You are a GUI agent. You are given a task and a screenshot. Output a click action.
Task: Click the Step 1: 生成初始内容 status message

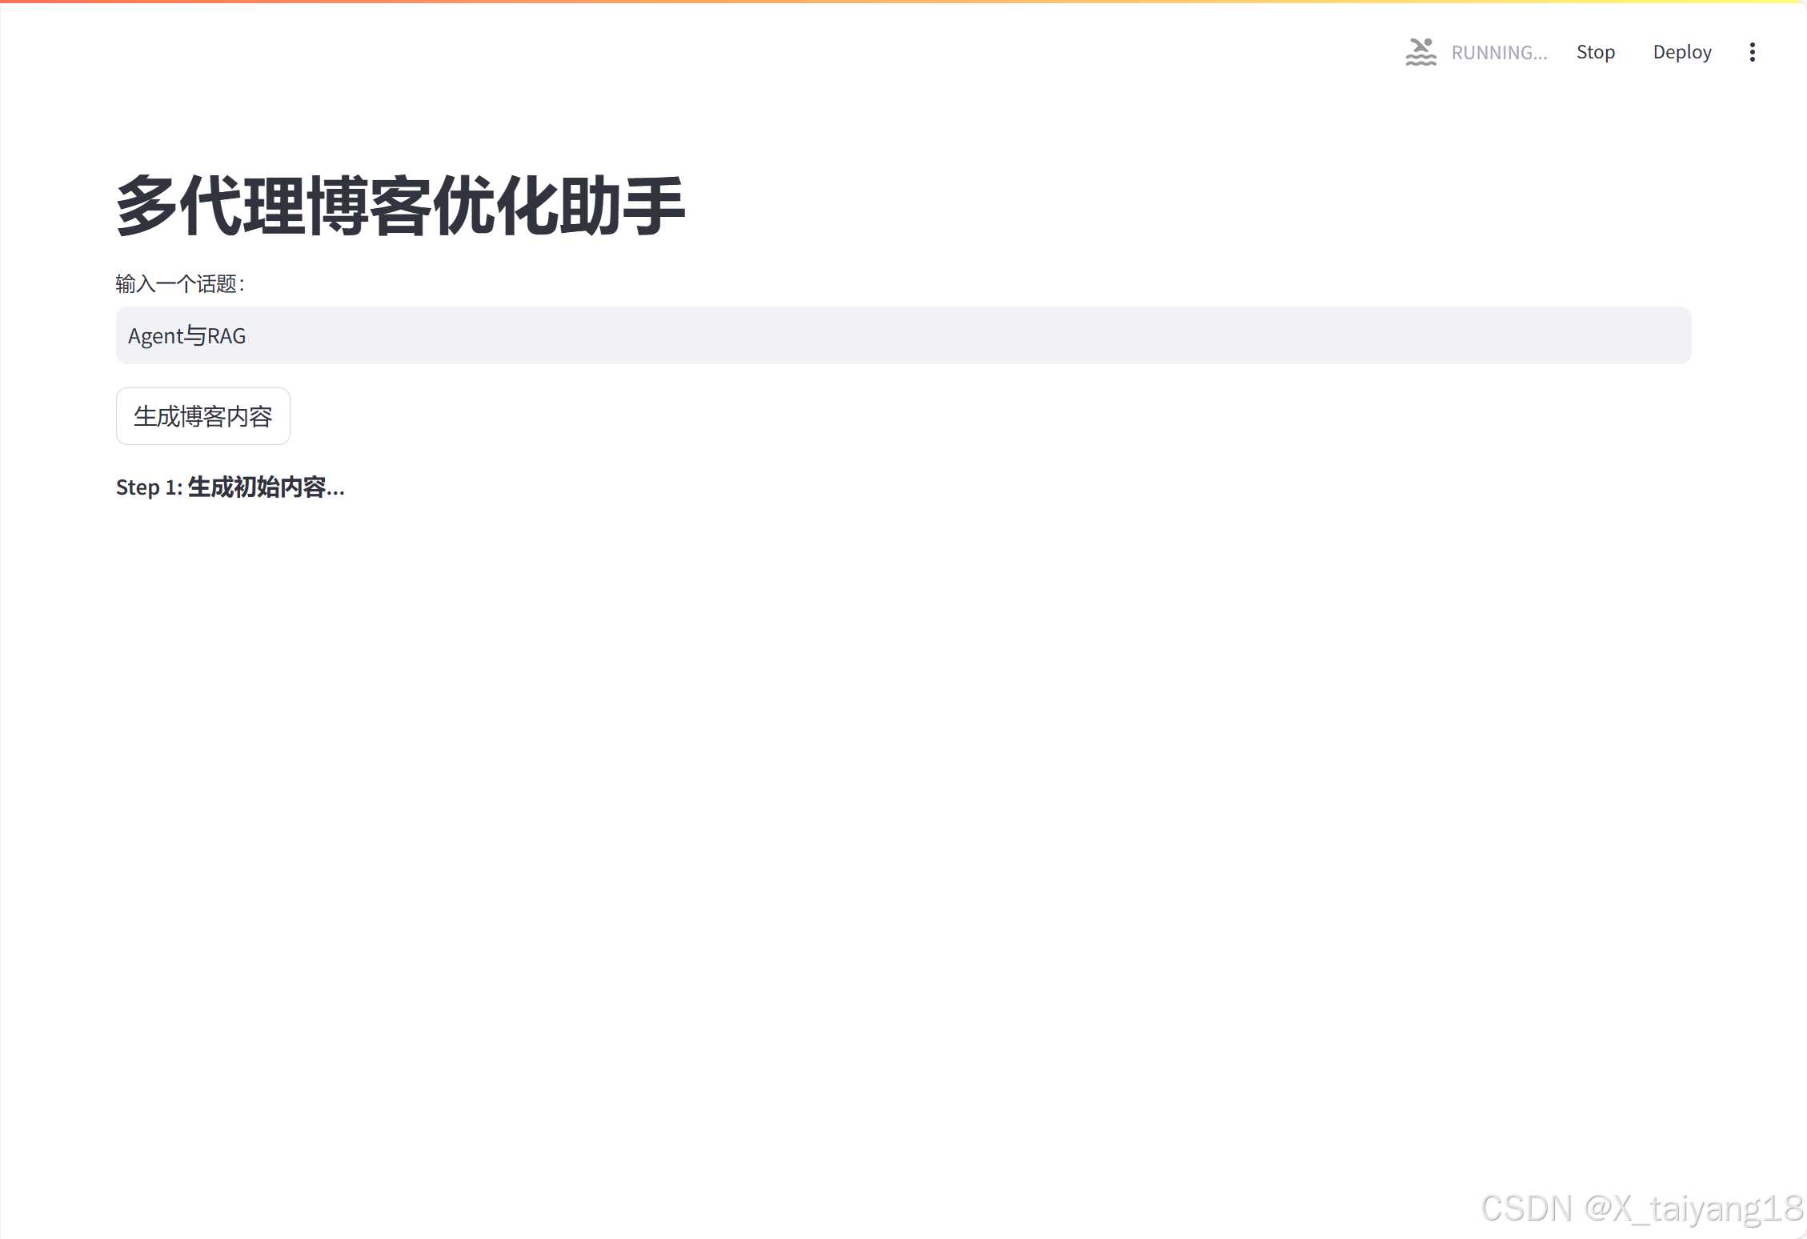point(230,487)
